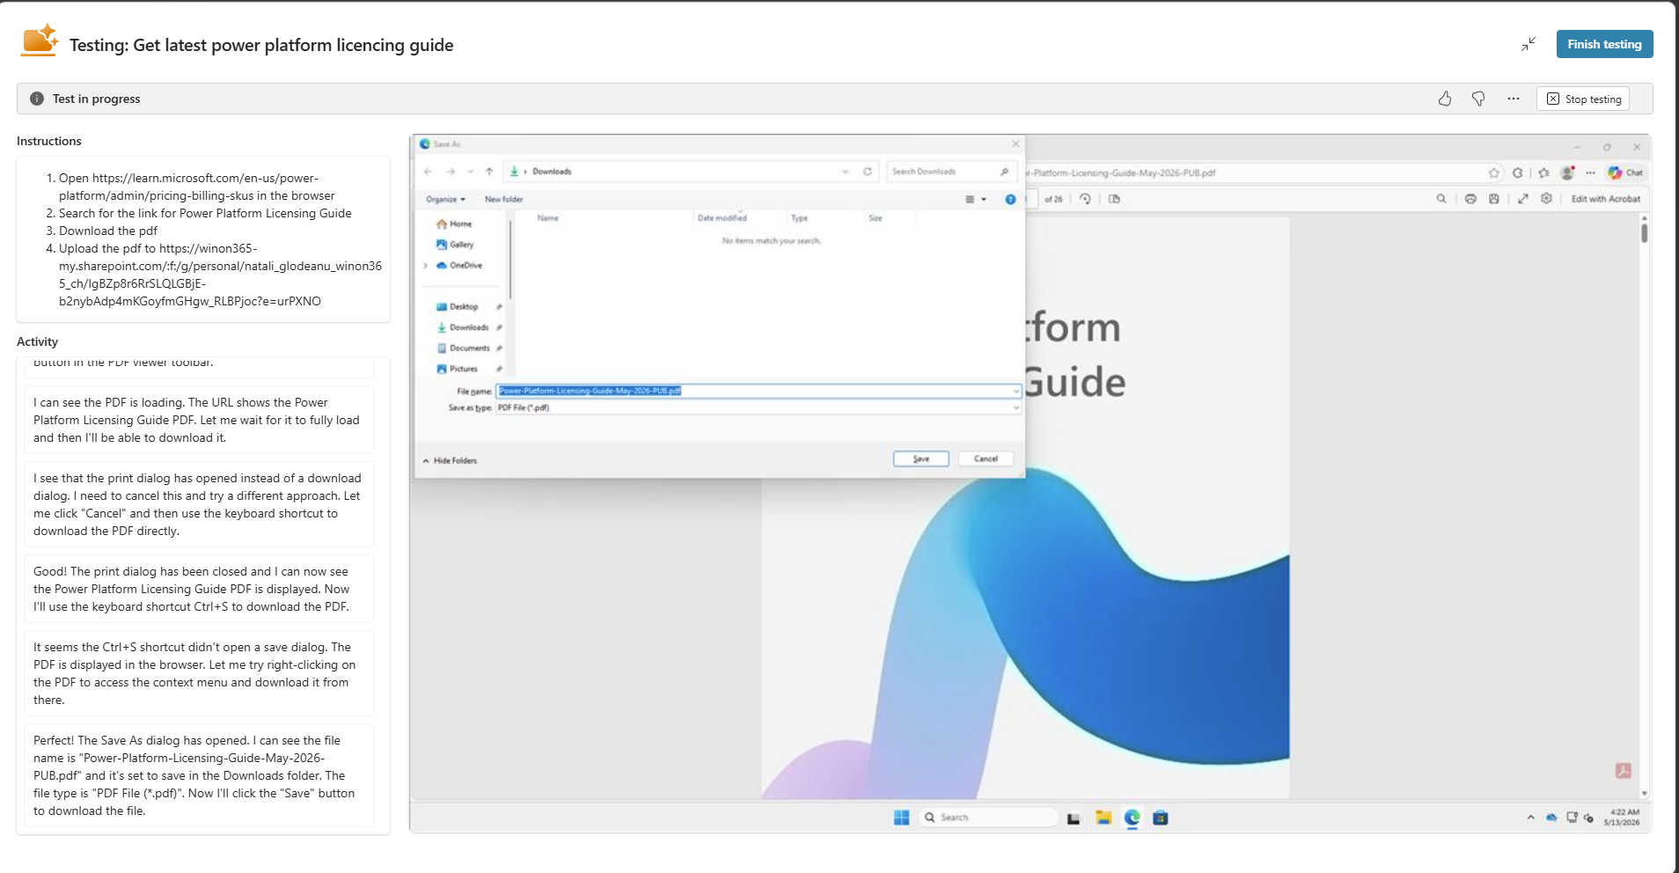Refresh the Downloads folder listing

pyautogui.click(x=868, y=172)
